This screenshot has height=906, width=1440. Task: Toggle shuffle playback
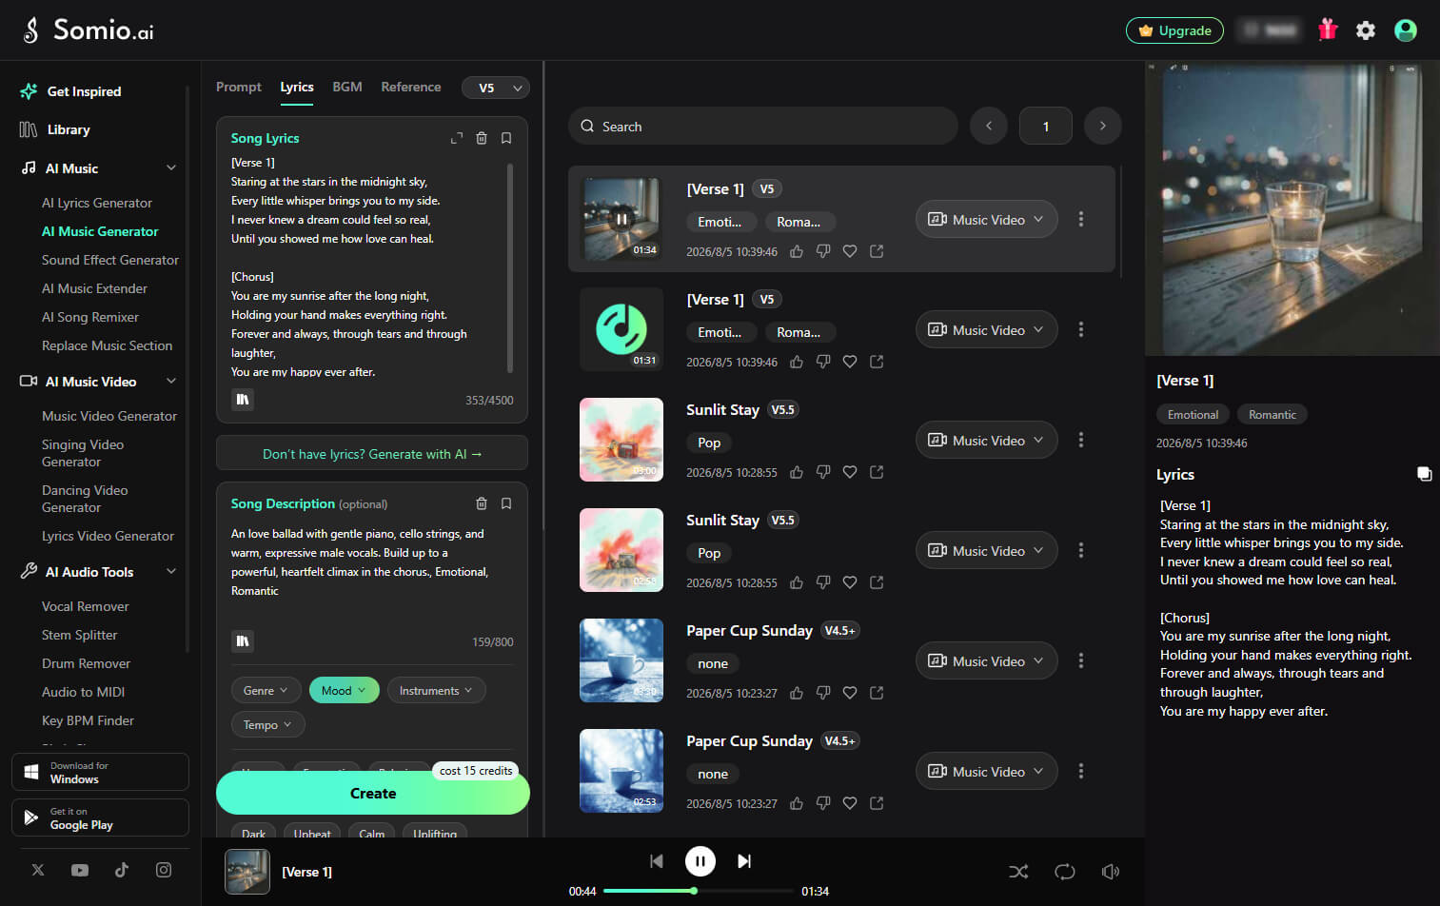(x=1018, y=872)
